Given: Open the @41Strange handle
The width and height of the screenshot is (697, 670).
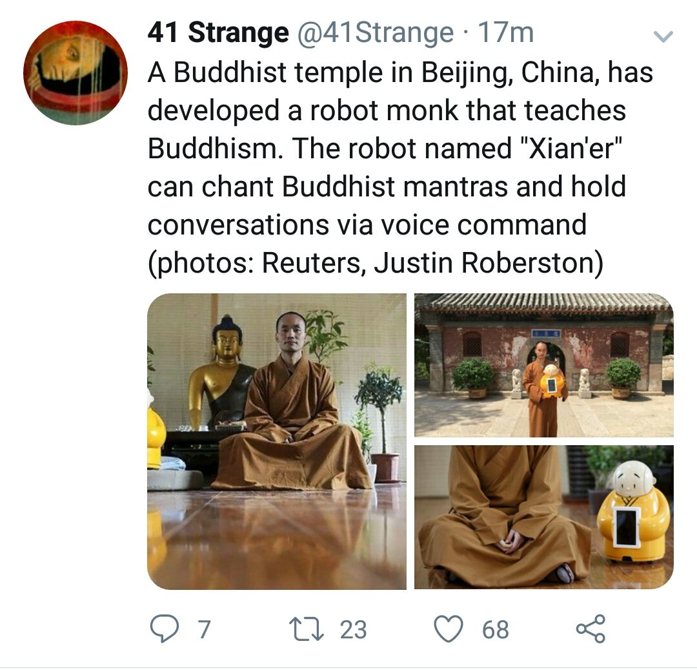Looking at the screenshot, I should click(375, 32).
